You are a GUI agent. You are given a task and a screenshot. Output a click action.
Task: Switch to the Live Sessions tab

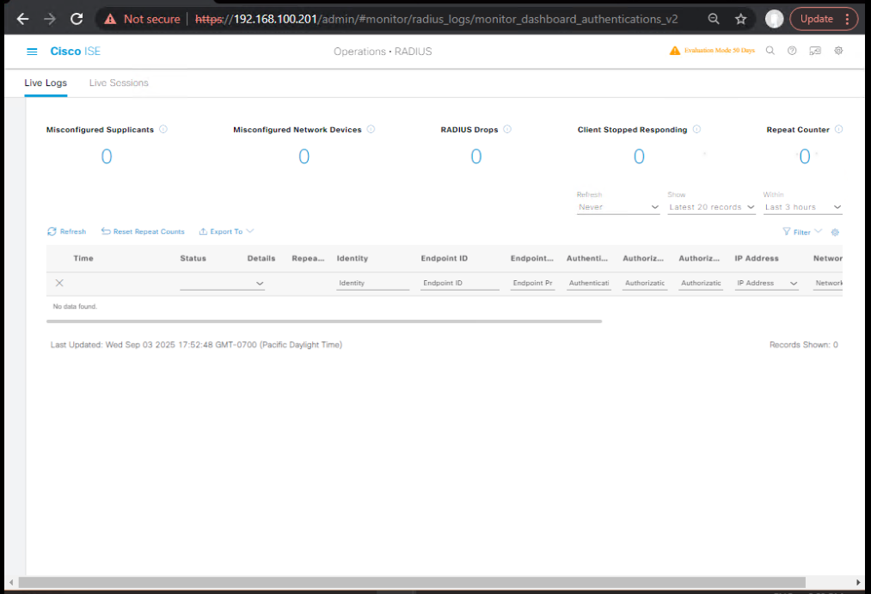(x=119, y=83)
